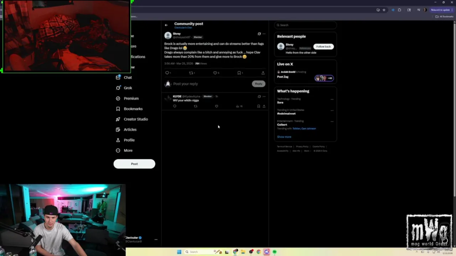Image resolution: width=456 pixels, height=256 pixels.
Task: Open Profile in the sidebar
Action: 125,140
